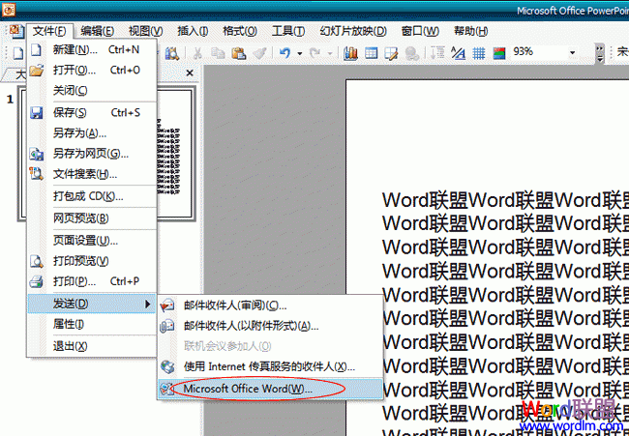Click 退出(X) to exit PowerPoint
This screenshot has height=436, width=629.
pos(70,345)
